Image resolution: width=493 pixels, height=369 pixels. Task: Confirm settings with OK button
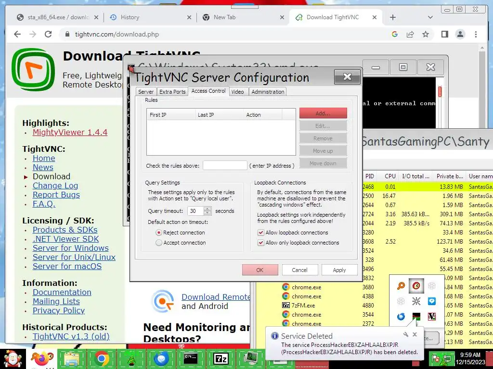(259, 270)
